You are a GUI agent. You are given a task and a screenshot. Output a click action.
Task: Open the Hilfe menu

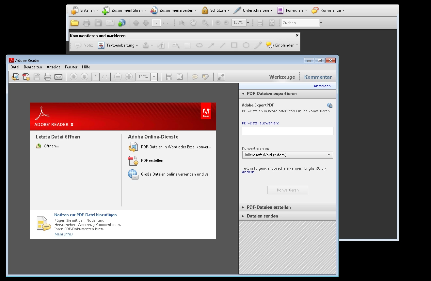[x=86, y=67]
